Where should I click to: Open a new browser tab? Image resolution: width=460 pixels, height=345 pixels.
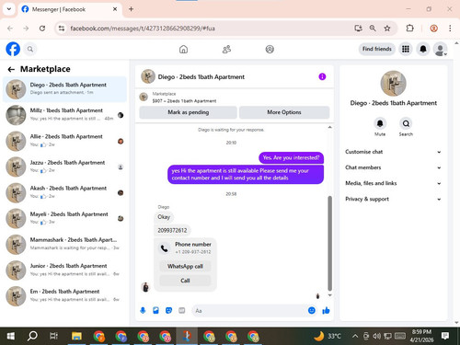click(x=131, y=9)
